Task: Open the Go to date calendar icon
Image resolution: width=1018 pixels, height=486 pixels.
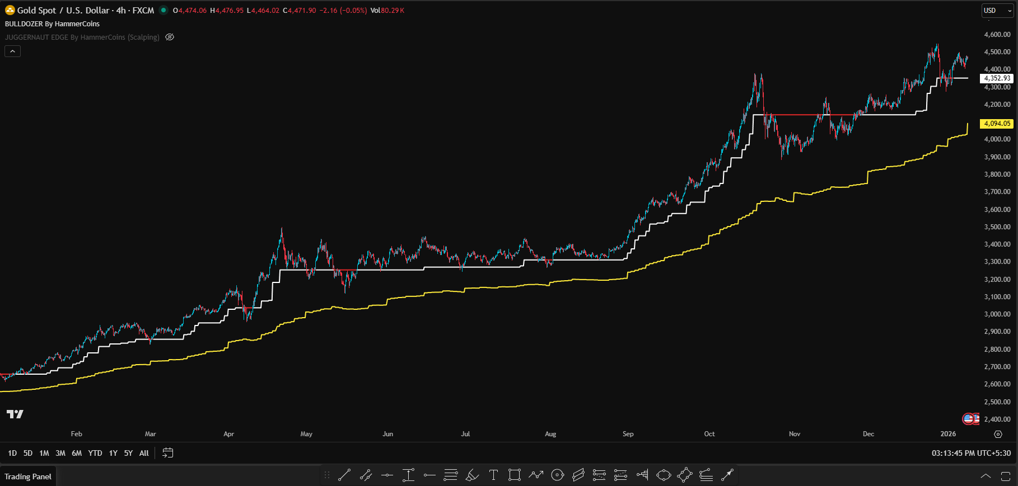Action: [x=167, y=453]
